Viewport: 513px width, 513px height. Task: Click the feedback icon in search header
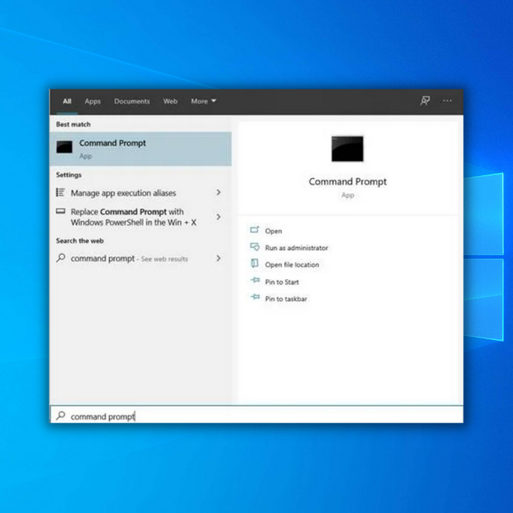point(425,101)
